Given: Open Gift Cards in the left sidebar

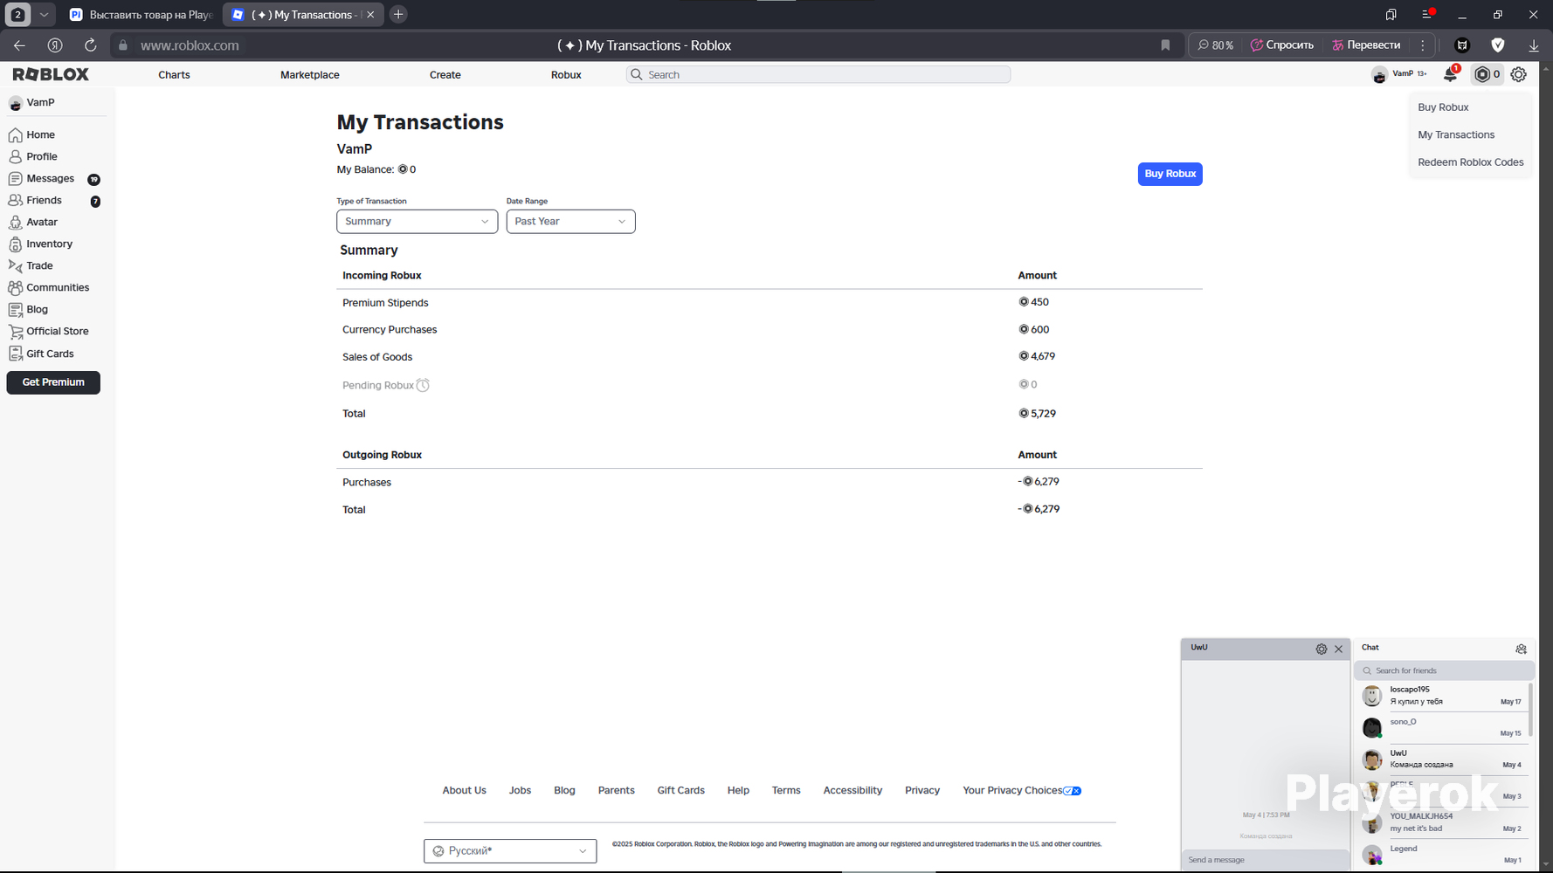Looking at the screenshot, I should 41,354.
